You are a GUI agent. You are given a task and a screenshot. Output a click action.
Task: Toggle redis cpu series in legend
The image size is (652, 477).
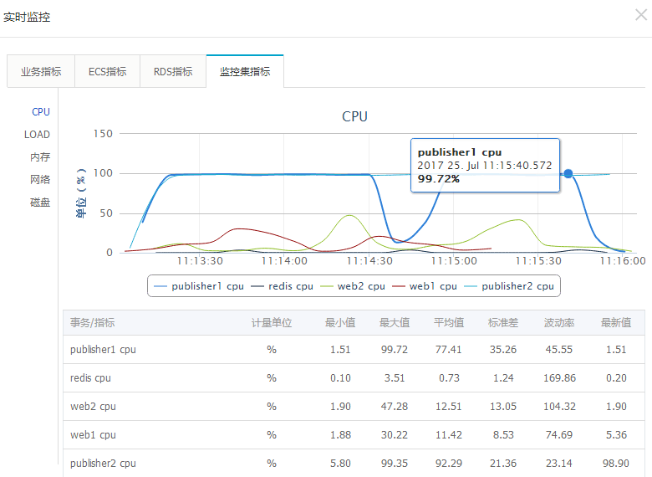tap(283, 286)
